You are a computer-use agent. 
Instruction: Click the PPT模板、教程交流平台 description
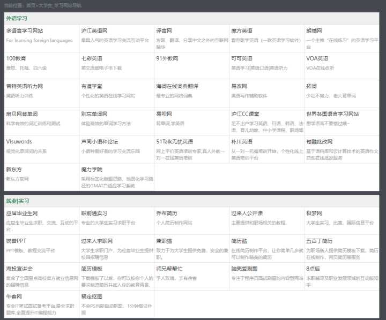click(31, 250)
